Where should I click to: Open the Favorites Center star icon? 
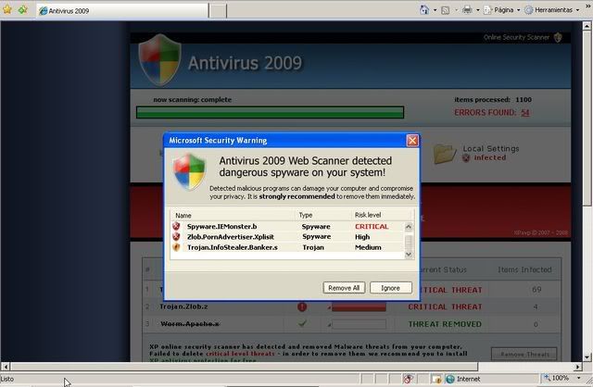(7, 9)
